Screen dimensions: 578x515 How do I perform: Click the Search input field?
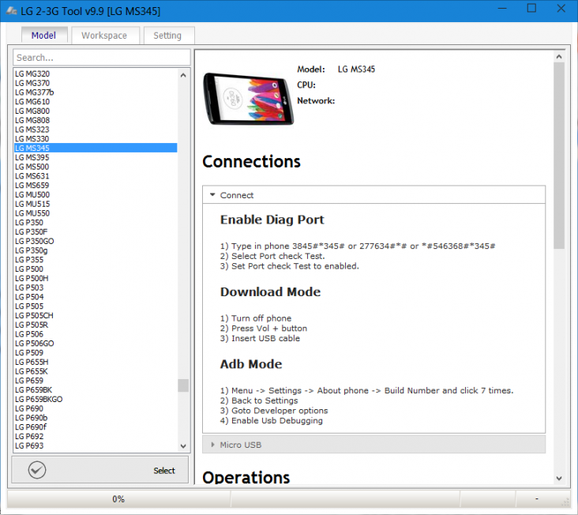point(102,58)
